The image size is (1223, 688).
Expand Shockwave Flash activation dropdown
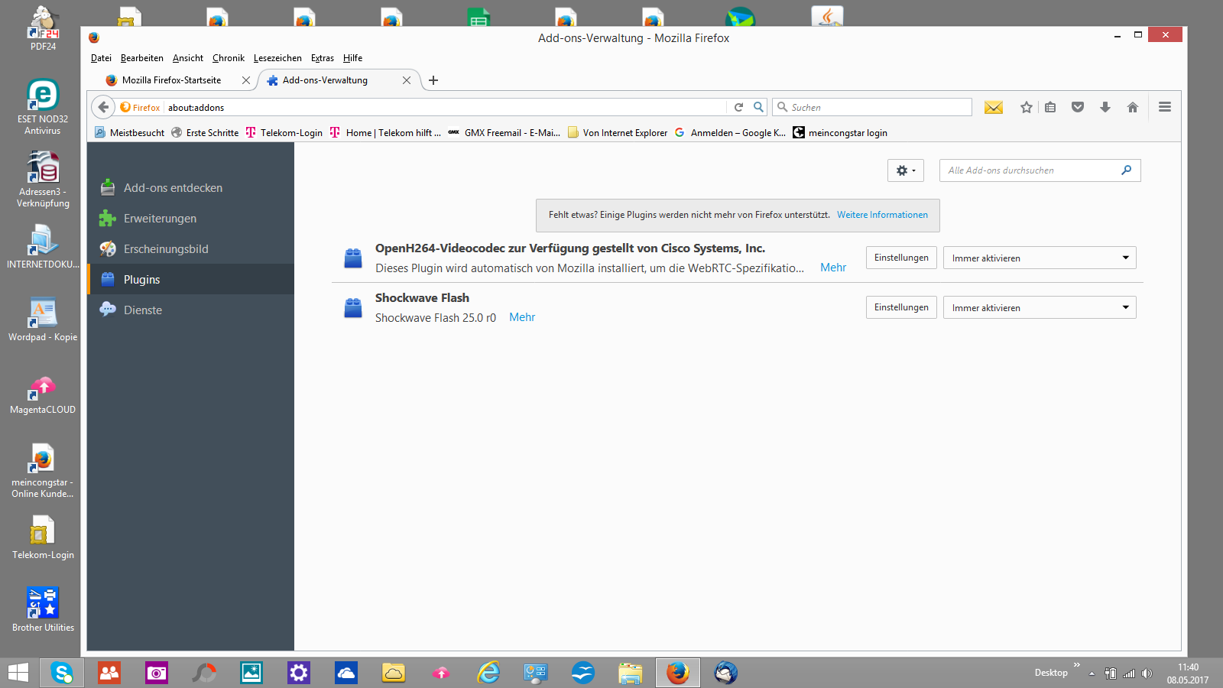(x=1039, y=308)
